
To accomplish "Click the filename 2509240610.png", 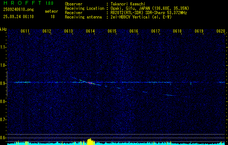I will pos(18,9).
